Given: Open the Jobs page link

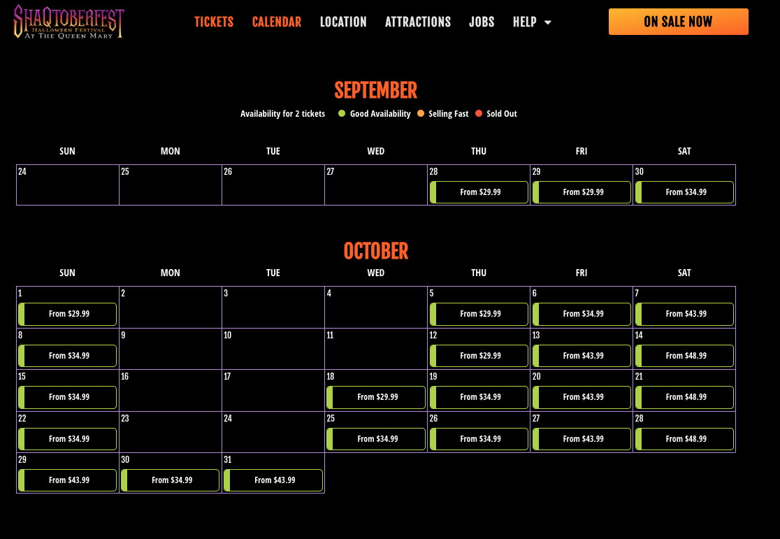Looking at the screenshot, I should click(482, 22).
